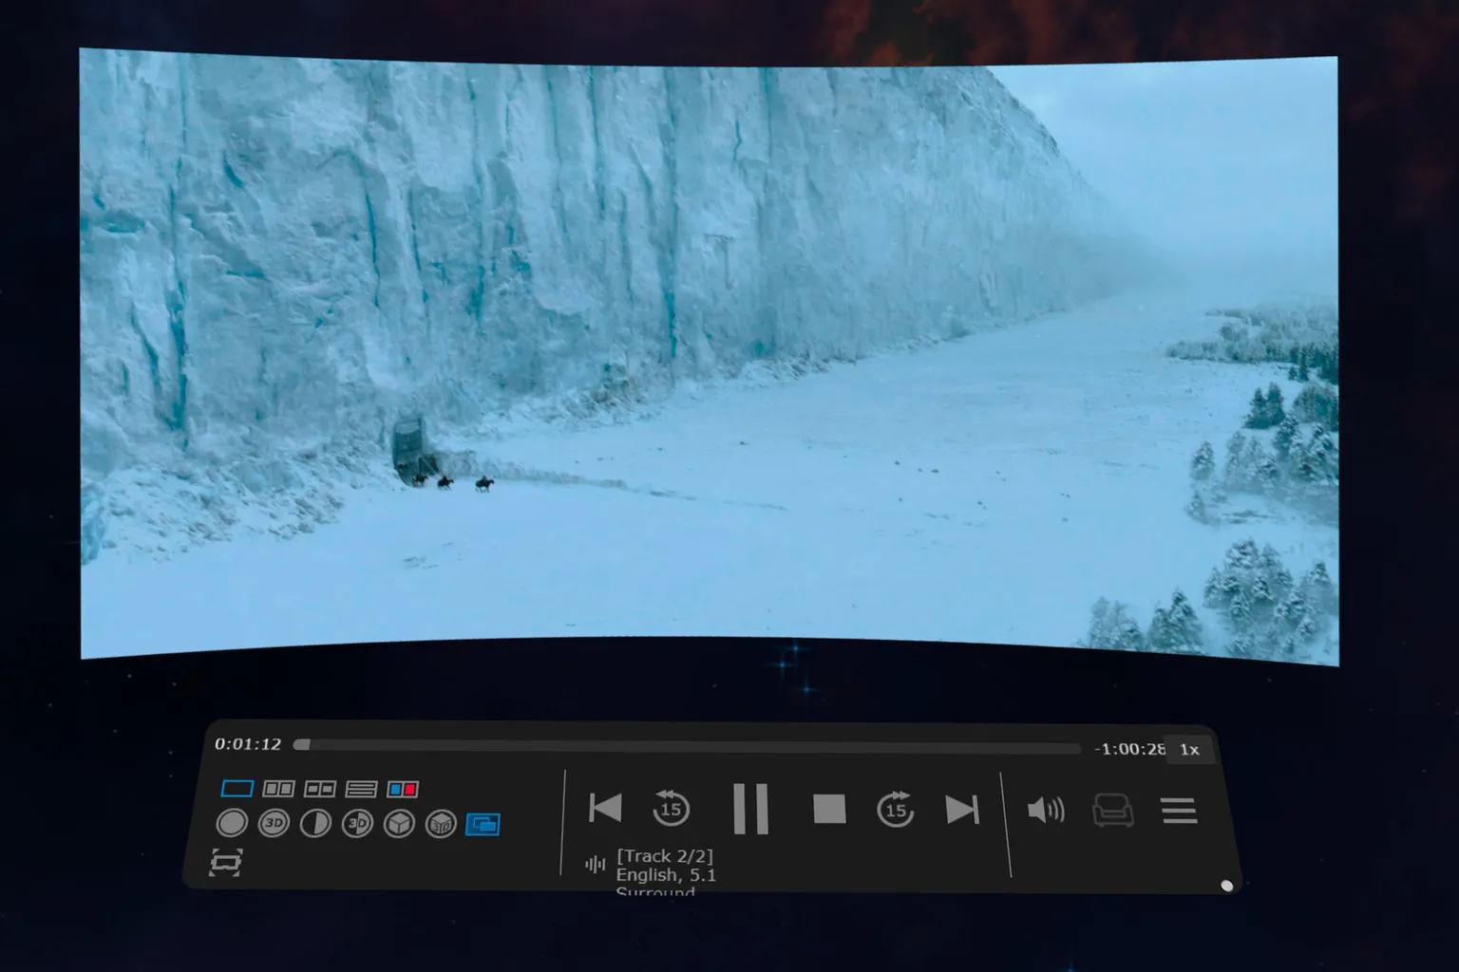The width and height of the screenshot is (1459, 972).
Task: Stop the video playback
Action: point(829,810)
